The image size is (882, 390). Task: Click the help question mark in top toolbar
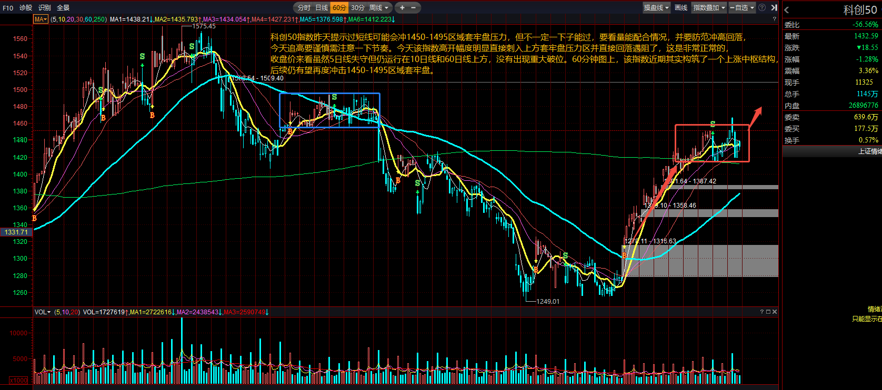click(x=761, y=7)
